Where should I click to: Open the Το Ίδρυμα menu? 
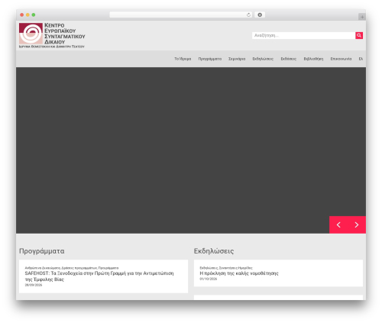pos(183,59)
